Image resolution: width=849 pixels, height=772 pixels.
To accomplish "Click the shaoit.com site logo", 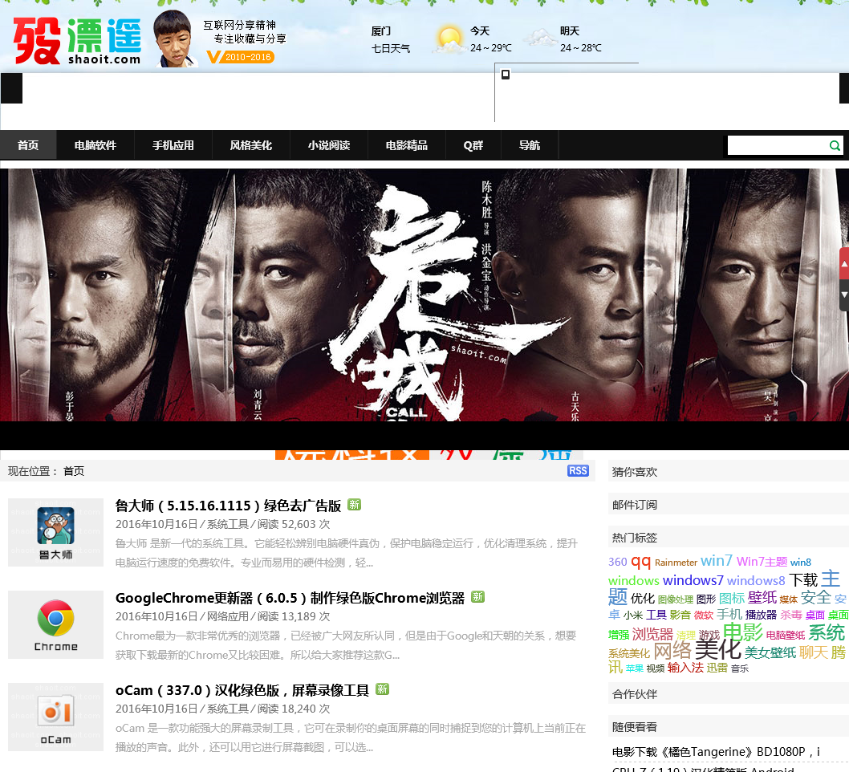I will 77,41.
